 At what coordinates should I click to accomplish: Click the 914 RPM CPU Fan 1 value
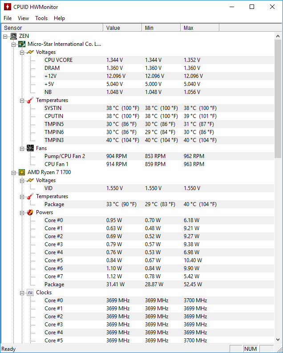[117, 164]
